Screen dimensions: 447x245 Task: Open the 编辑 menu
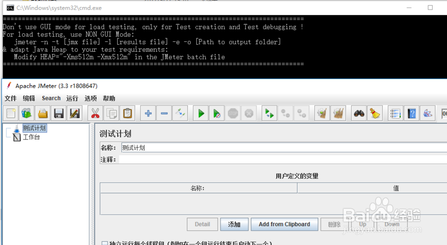point(29,98)
